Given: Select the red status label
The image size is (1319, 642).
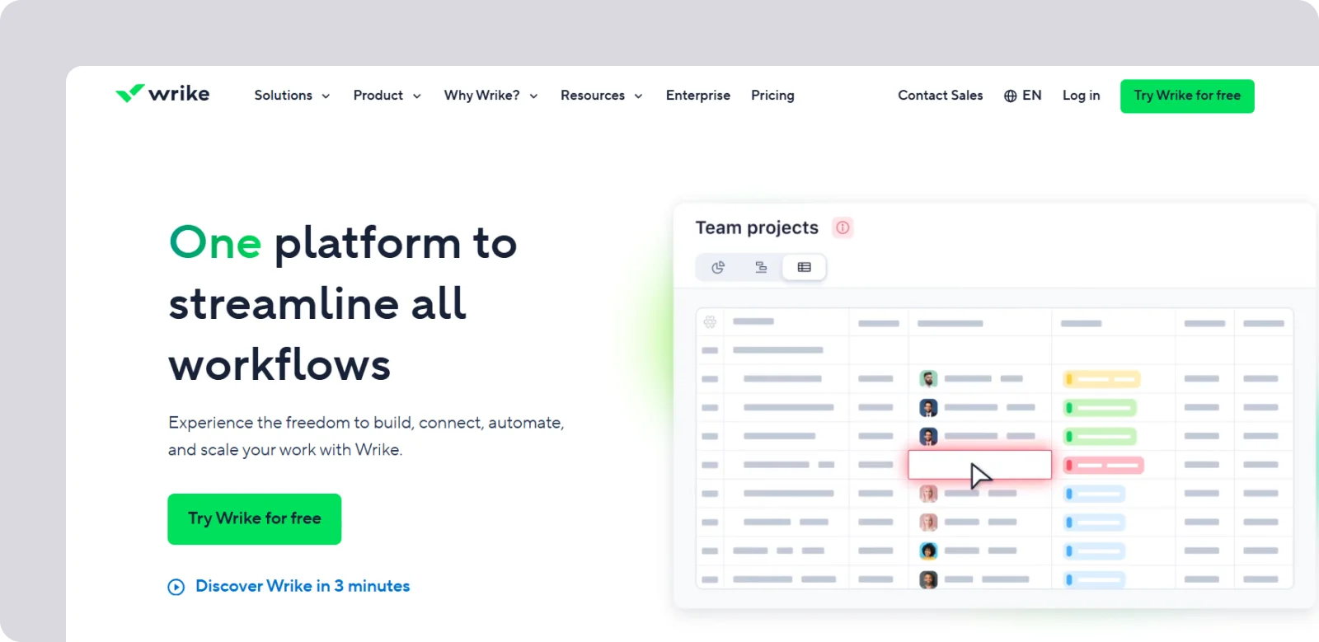Looking at the screenshot, I should coord(1103,466).
